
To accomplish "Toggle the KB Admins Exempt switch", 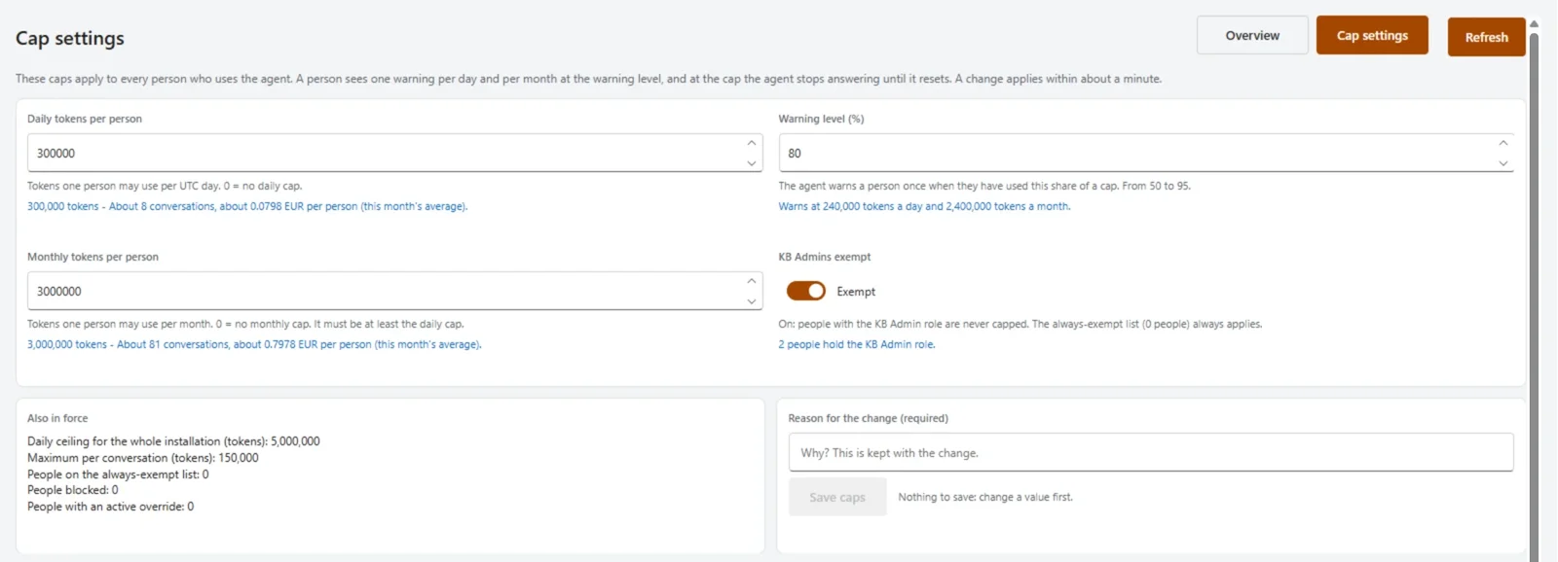I will [x=806, y=291].
